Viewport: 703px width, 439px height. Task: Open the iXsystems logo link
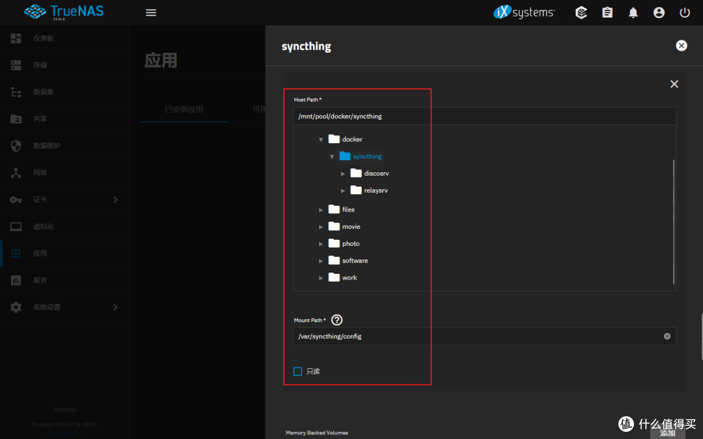[x=524, y=12]
